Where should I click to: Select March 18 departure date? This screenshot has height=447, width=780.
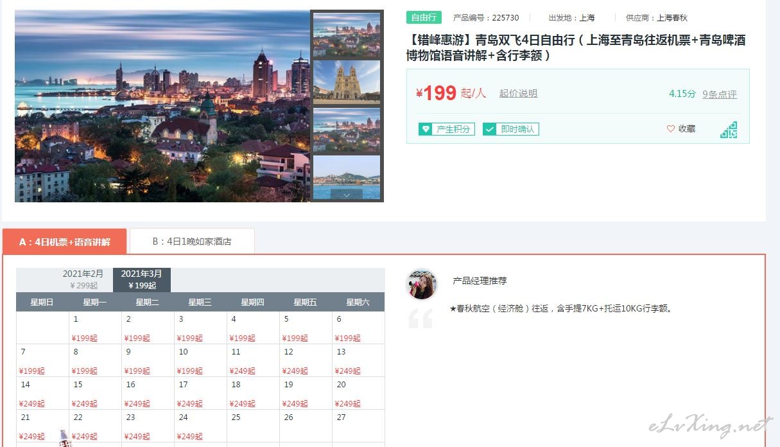pyautogui.click(x=253, y=393)
